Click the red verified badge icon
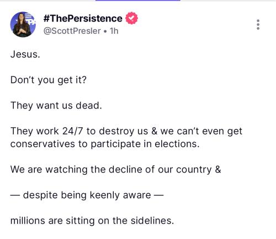 (131, 18)
